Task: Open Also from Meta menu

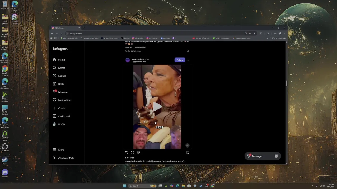Action: click(x=63, y=158)
